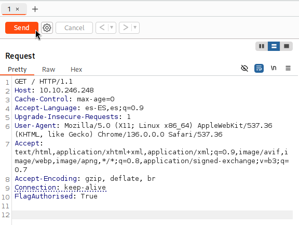
Task: Click the Accept-Language header line
Action: (x=79, y=108)
